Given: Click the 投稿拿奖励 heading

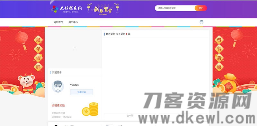Looking at the screenshot, I should 58,106.
